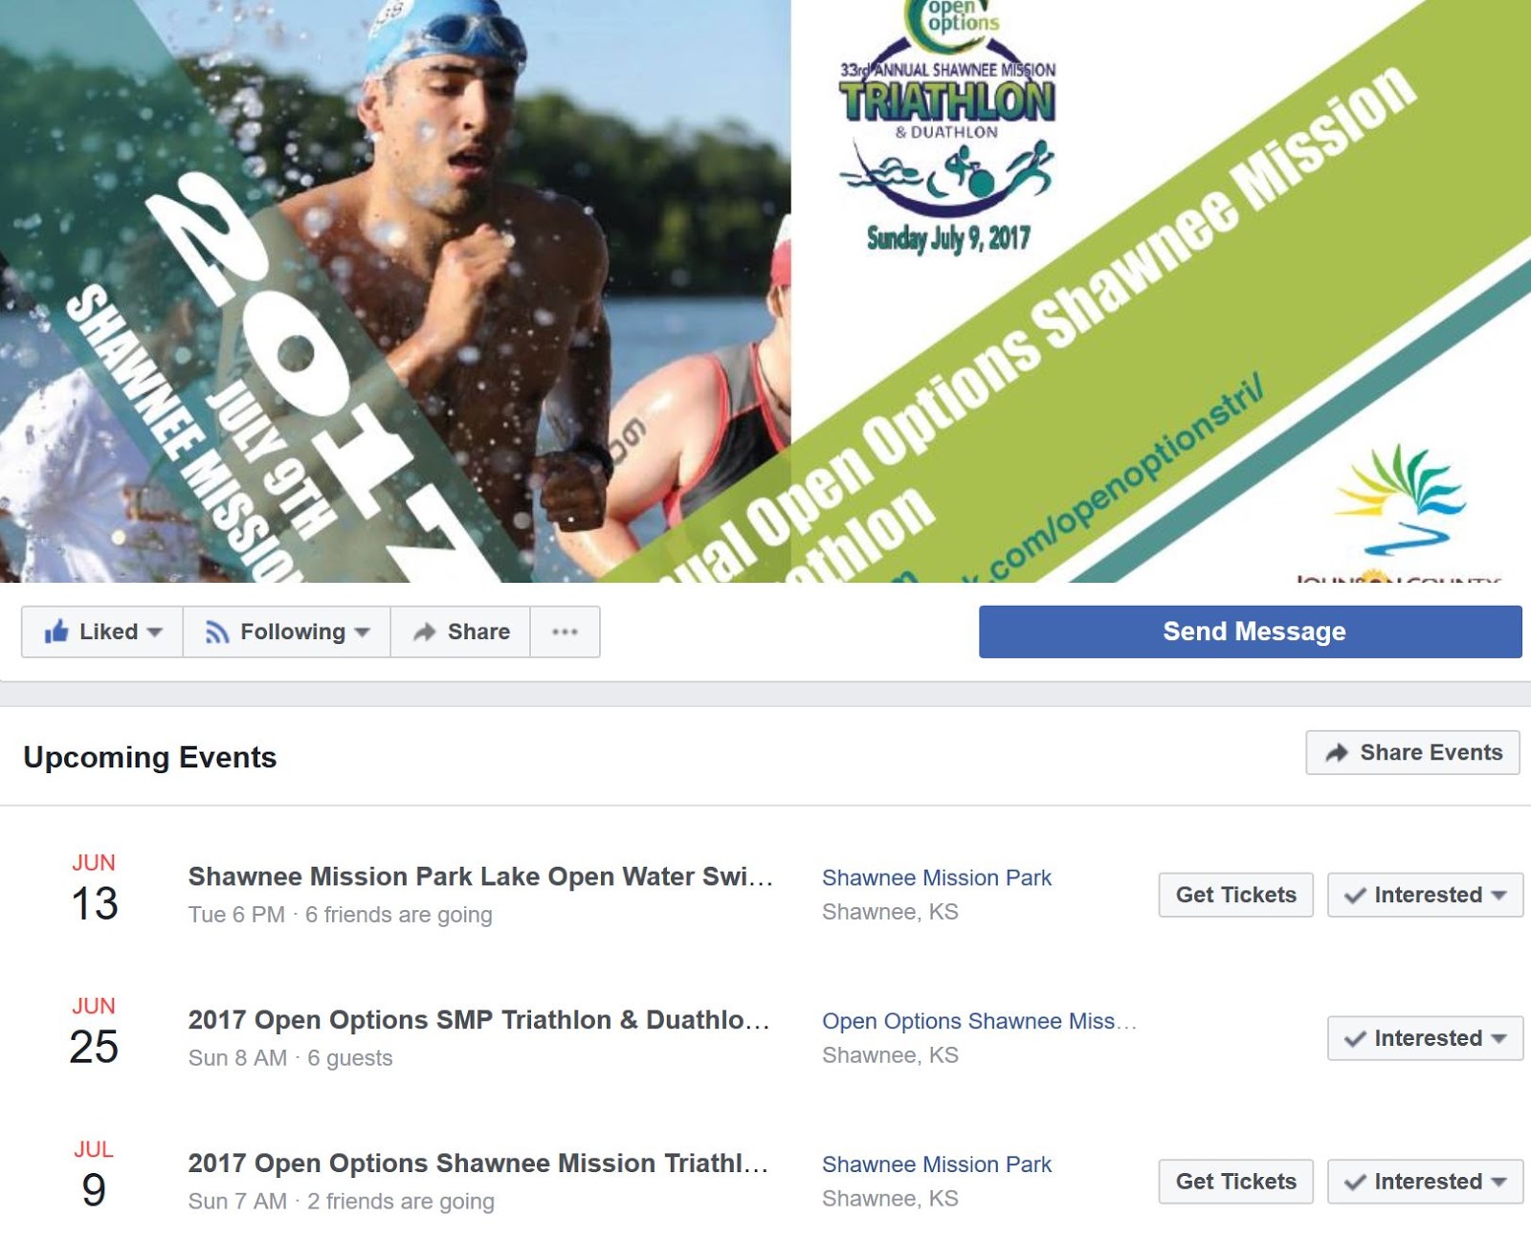This screenshot has height=1241, width=1531.
Task: Open Interested dropdown arrow for July 9 event
Action: tap(1499, 1183)
